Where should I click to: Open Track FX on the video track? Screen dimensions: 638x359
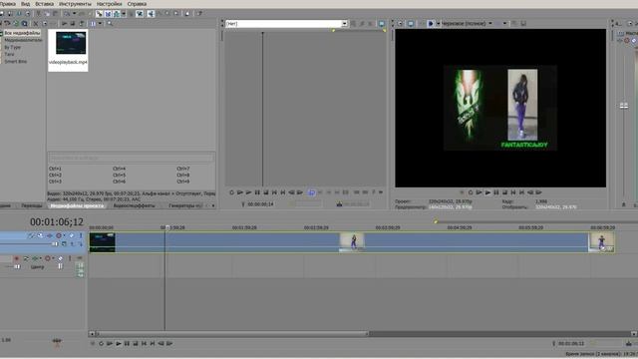[49, 235]
